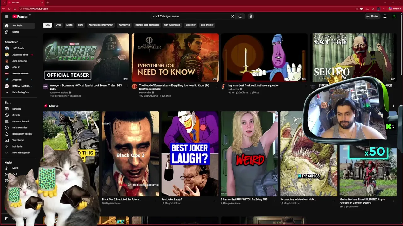Clear the search box with the X

233,16
